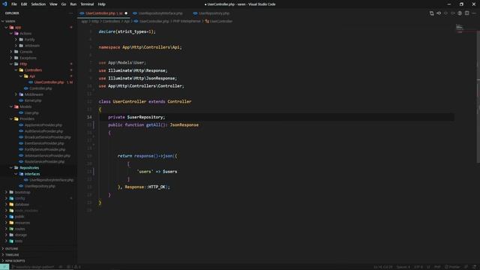Open the Edit menu
This screenshot has height=270, width=480.
point(24,4)
